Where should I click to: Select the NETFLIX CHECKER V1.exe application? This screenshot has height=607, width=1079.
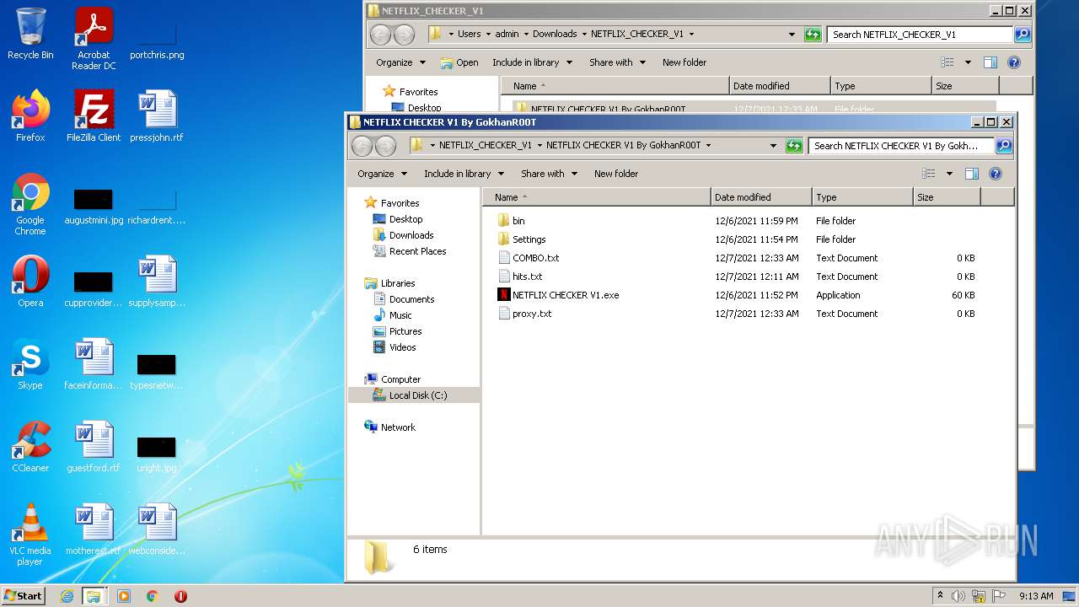tap(566, 295)
